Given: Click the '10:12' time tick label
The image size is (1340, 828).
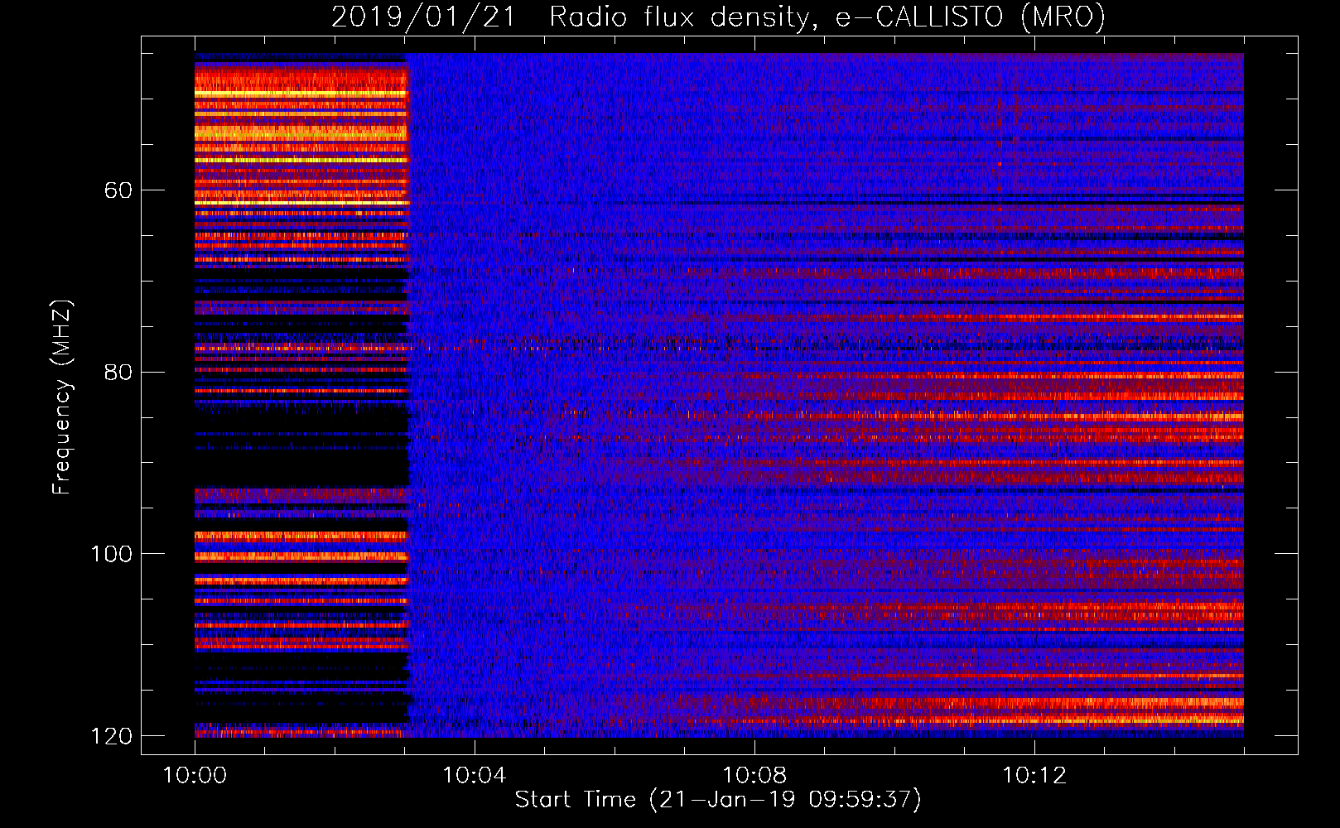Looking at the screenshot, I should click(1034, 776).
